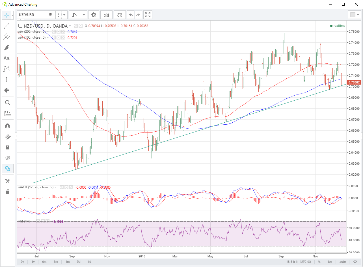Hide MACD indicator with its eye icon

(62, 187)
